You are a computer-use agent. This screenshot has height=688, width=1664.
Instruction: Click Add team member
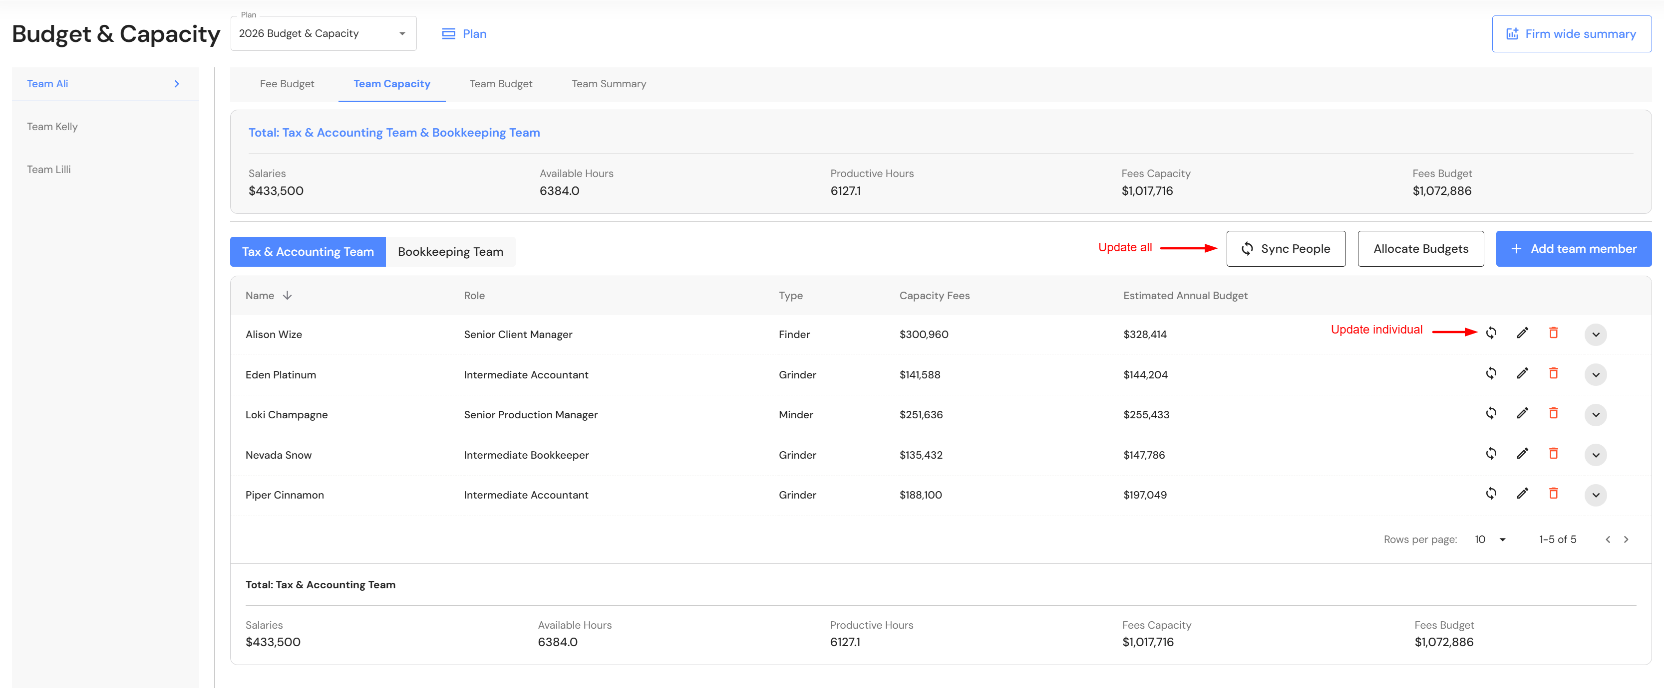coord(1573,249)
